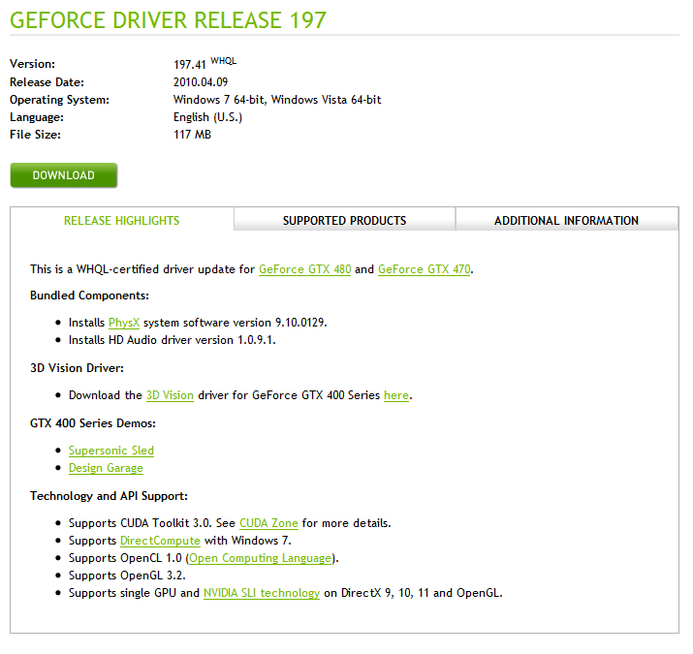Open the Supported Products tab
693x654 pixels.
point(344,220)
